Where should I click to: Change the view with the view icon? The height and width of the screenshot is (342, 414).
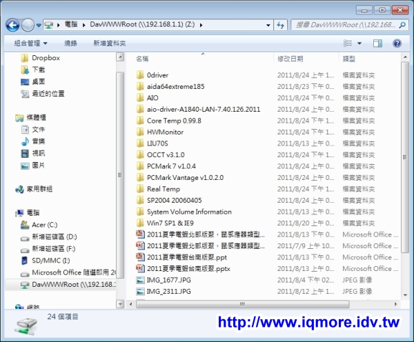[x=348, y=43]
